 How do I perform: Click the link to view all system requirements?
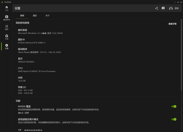[33, 130]
